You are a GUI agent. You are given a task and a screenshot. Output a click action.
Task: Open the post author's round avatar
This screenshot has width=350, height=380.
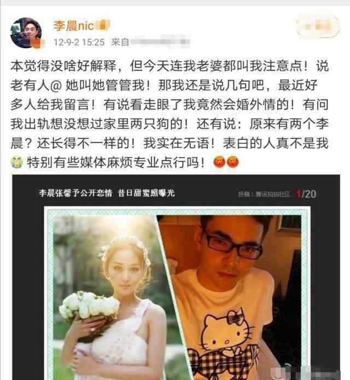point(26,33)
